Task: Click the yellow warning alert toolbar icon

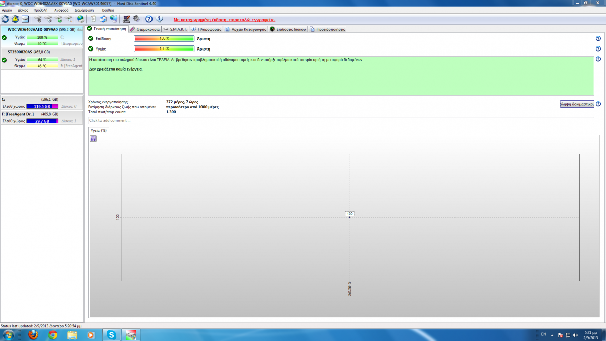Action: (x=15, y=19)
